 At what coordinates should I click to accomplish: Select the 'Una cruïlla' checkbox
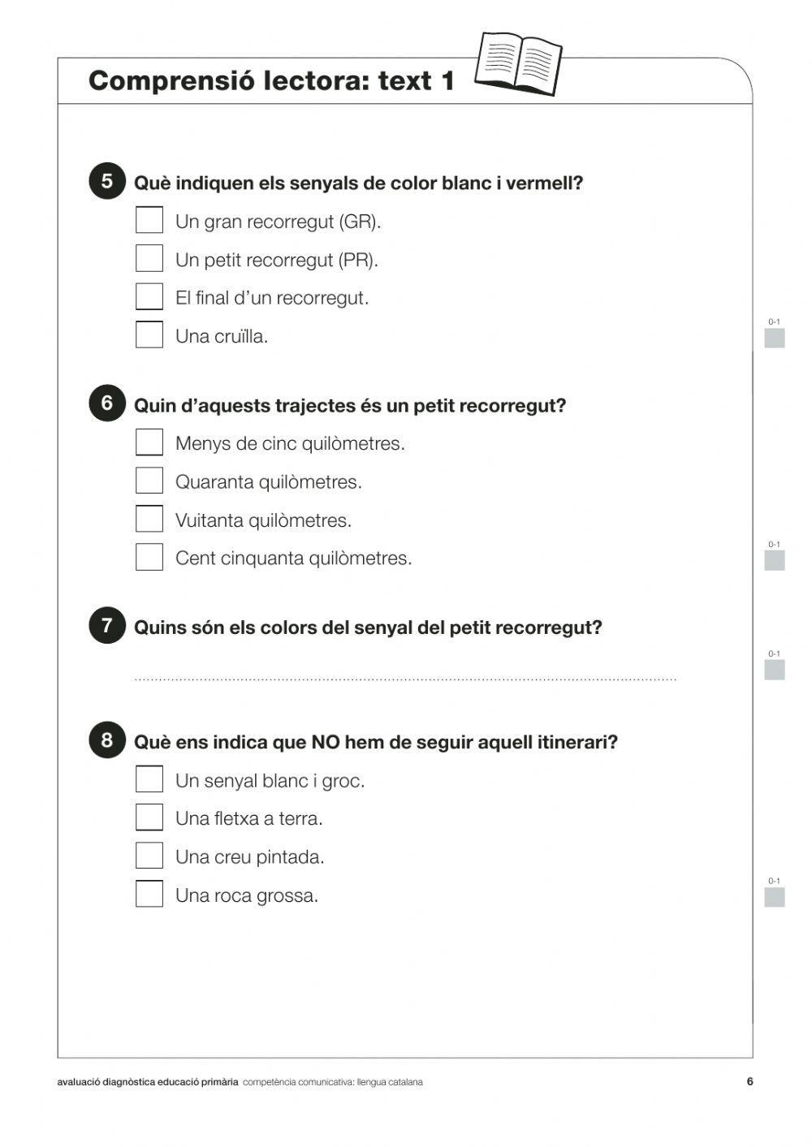pyautogui.click(x=149, y=334)
